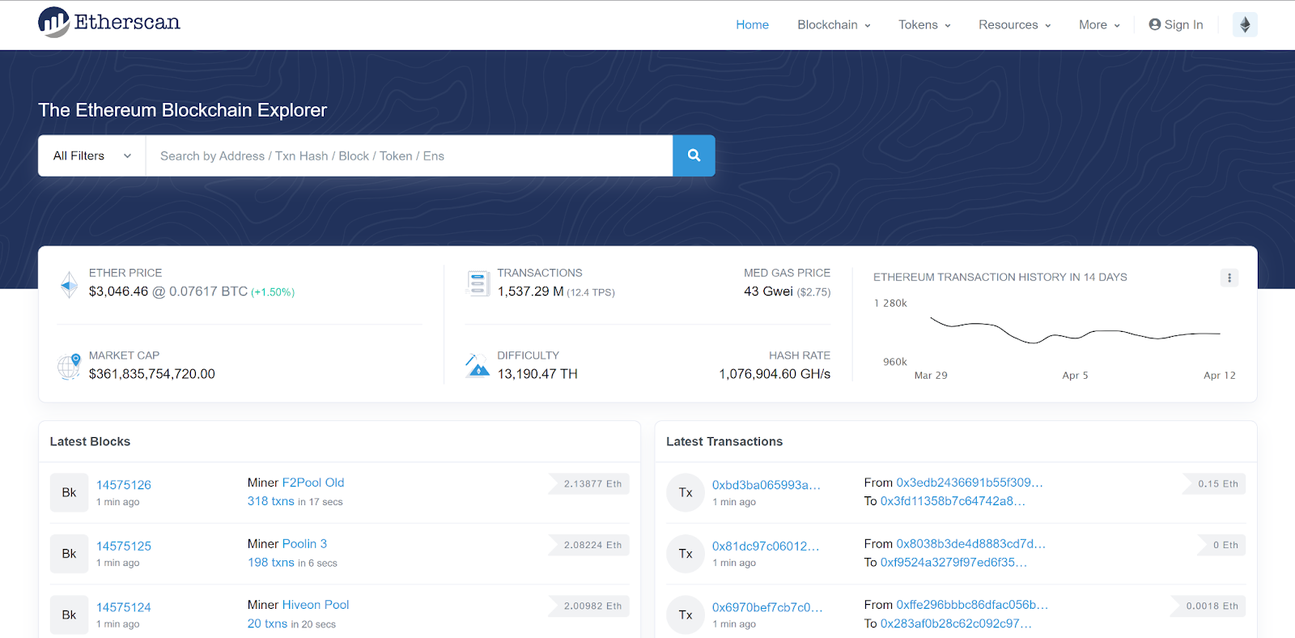Click the 2.00982 Eth block reward badge
Image resolution: width=1295 pixels, height=638 pixels.
pos(589,606)
